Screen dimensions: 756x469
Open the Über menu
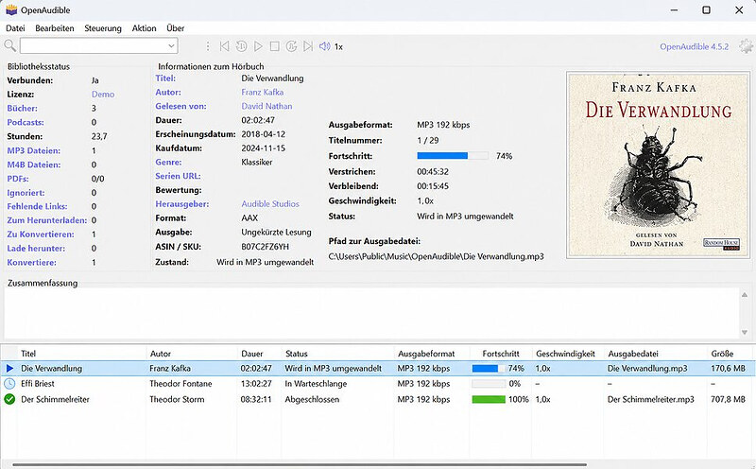click(176, 28)
